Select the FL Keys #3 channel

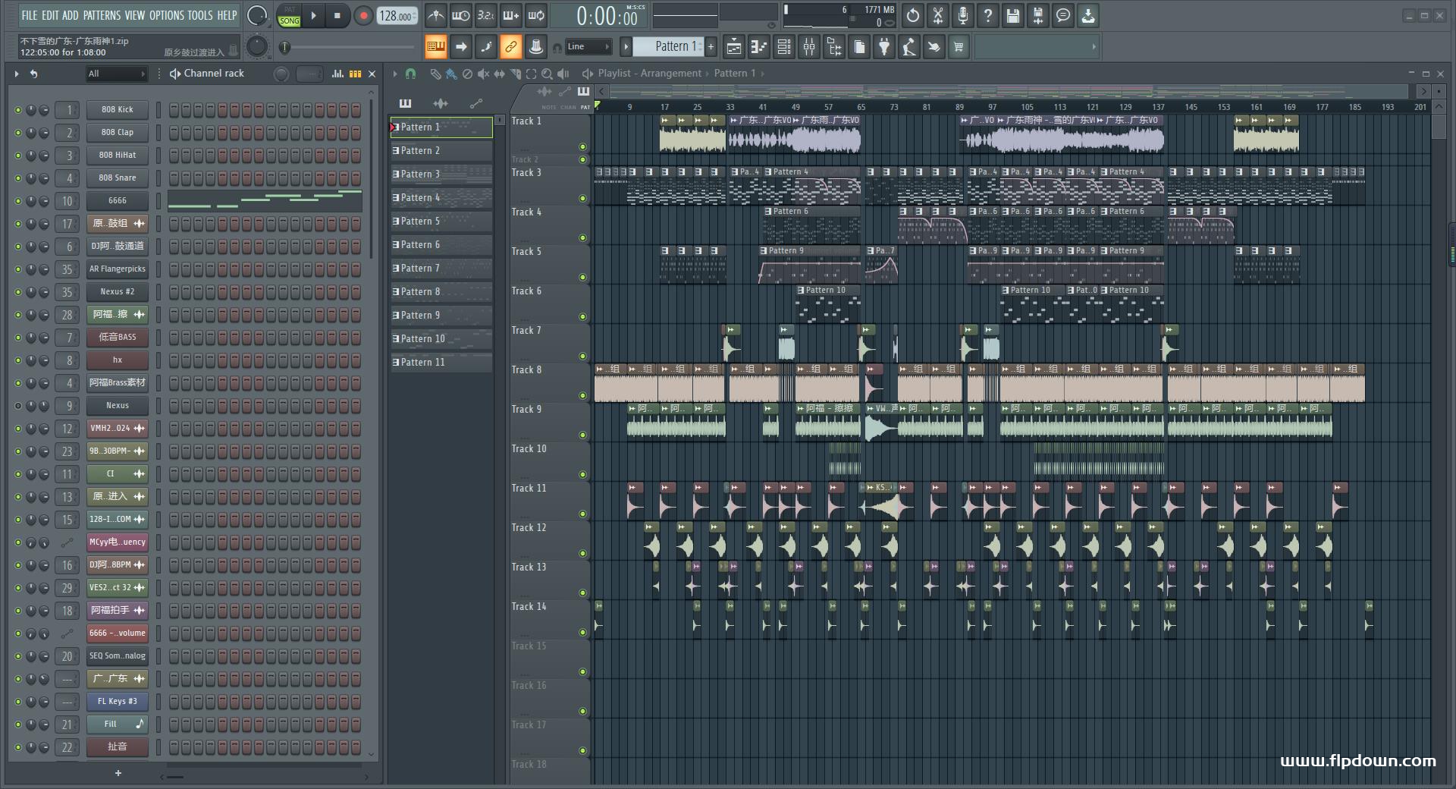pos(118,702)
